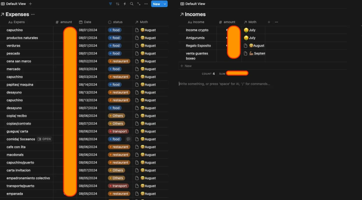Image resolution: width=362 pixels, height=200 pixels.
Task: Open the Expenses database title link
Action: tap(17, 14)
